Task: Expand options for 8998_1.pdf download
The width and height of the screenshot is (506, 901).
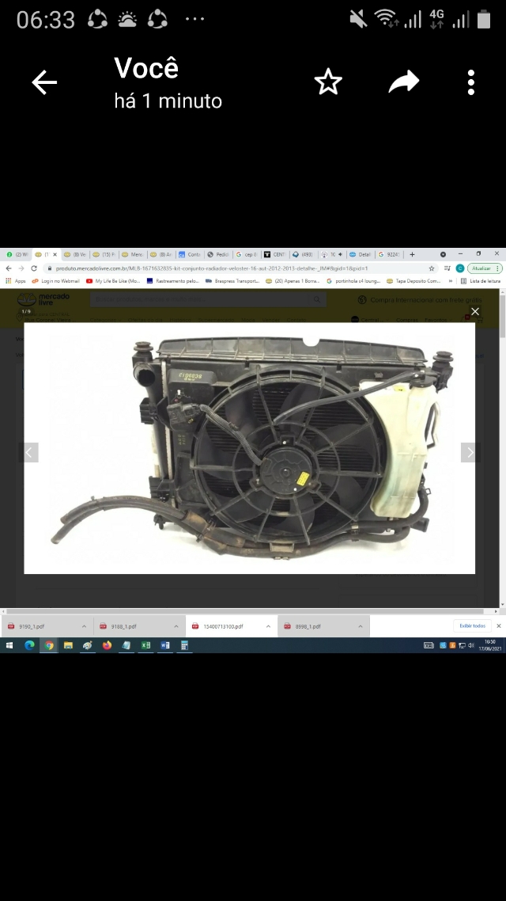Action: click(359, 626)
